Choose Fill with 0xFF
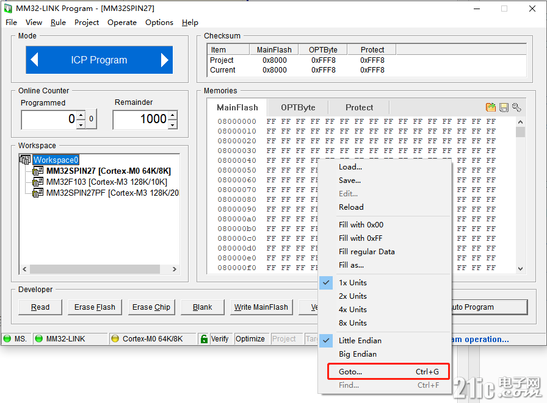547x403 pixels. click(385, 238)
